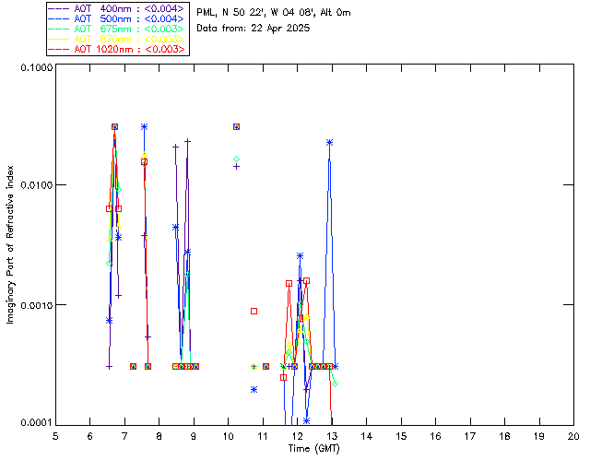Click the AOT 400nm legend entry
The height and width of the screenshot is (472, 590).
117,8
